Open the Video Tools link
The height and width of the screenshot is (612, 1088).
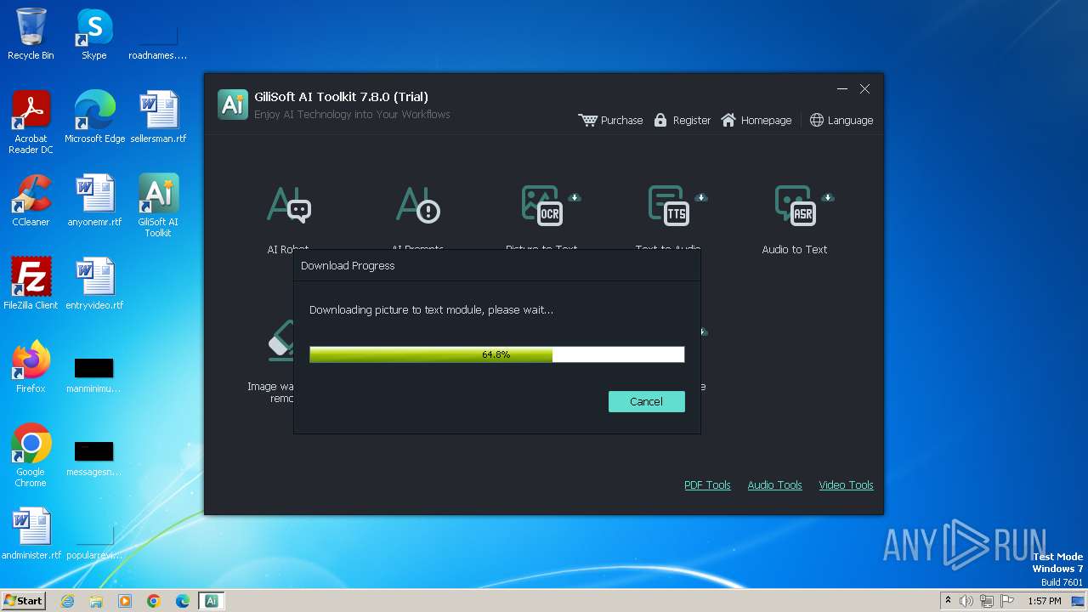point(846,484)
